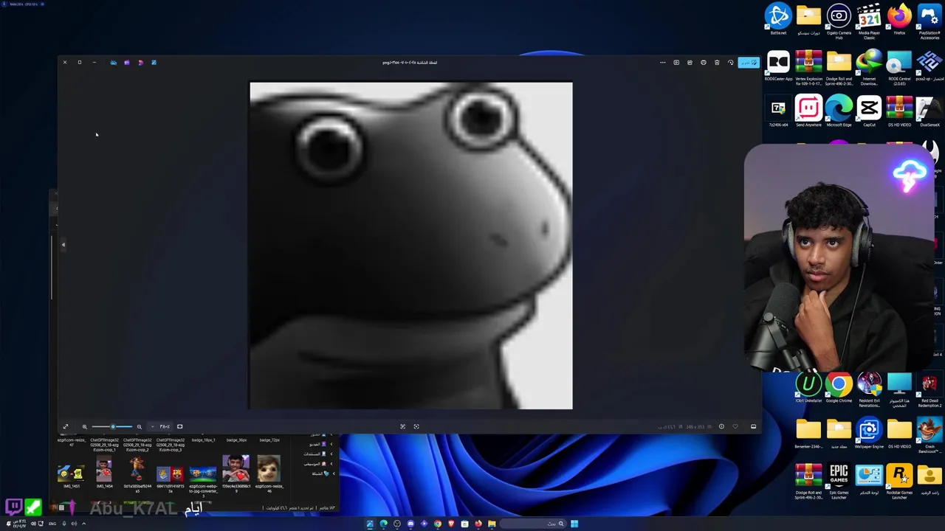
Task: Click the badge_18px_1 file name
Action: [203, 440]
